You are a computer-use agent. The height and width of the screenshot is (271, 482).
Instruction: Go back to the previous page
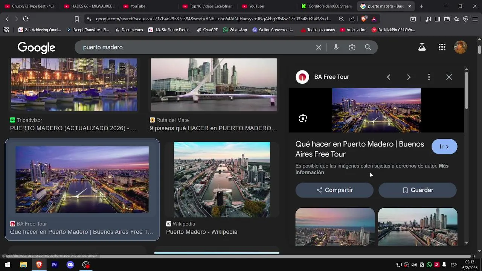[7, 19]
